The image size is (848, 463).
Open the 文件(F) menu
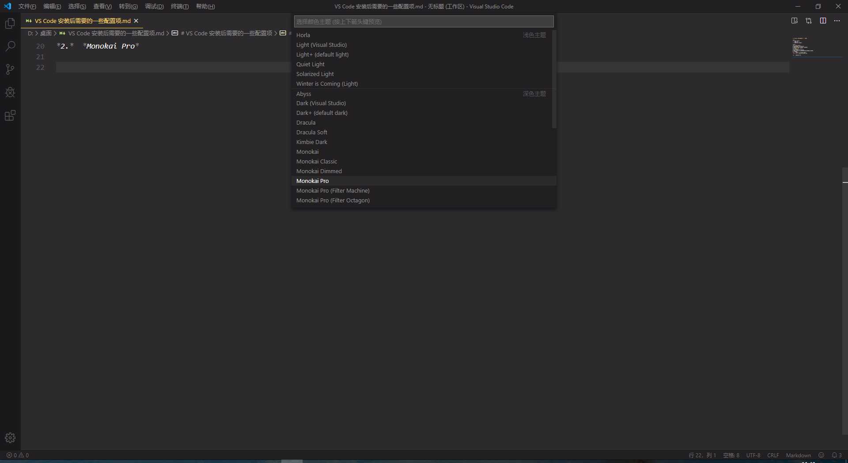coord(27,6)
